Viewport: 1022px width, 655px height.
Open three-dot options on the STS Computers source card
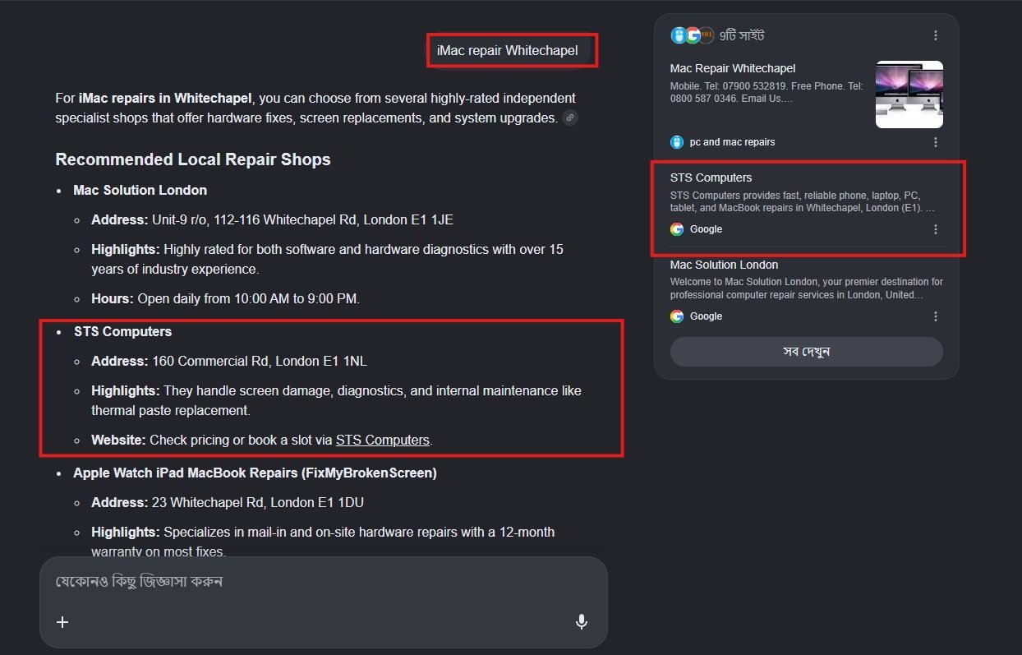point(936,229)
